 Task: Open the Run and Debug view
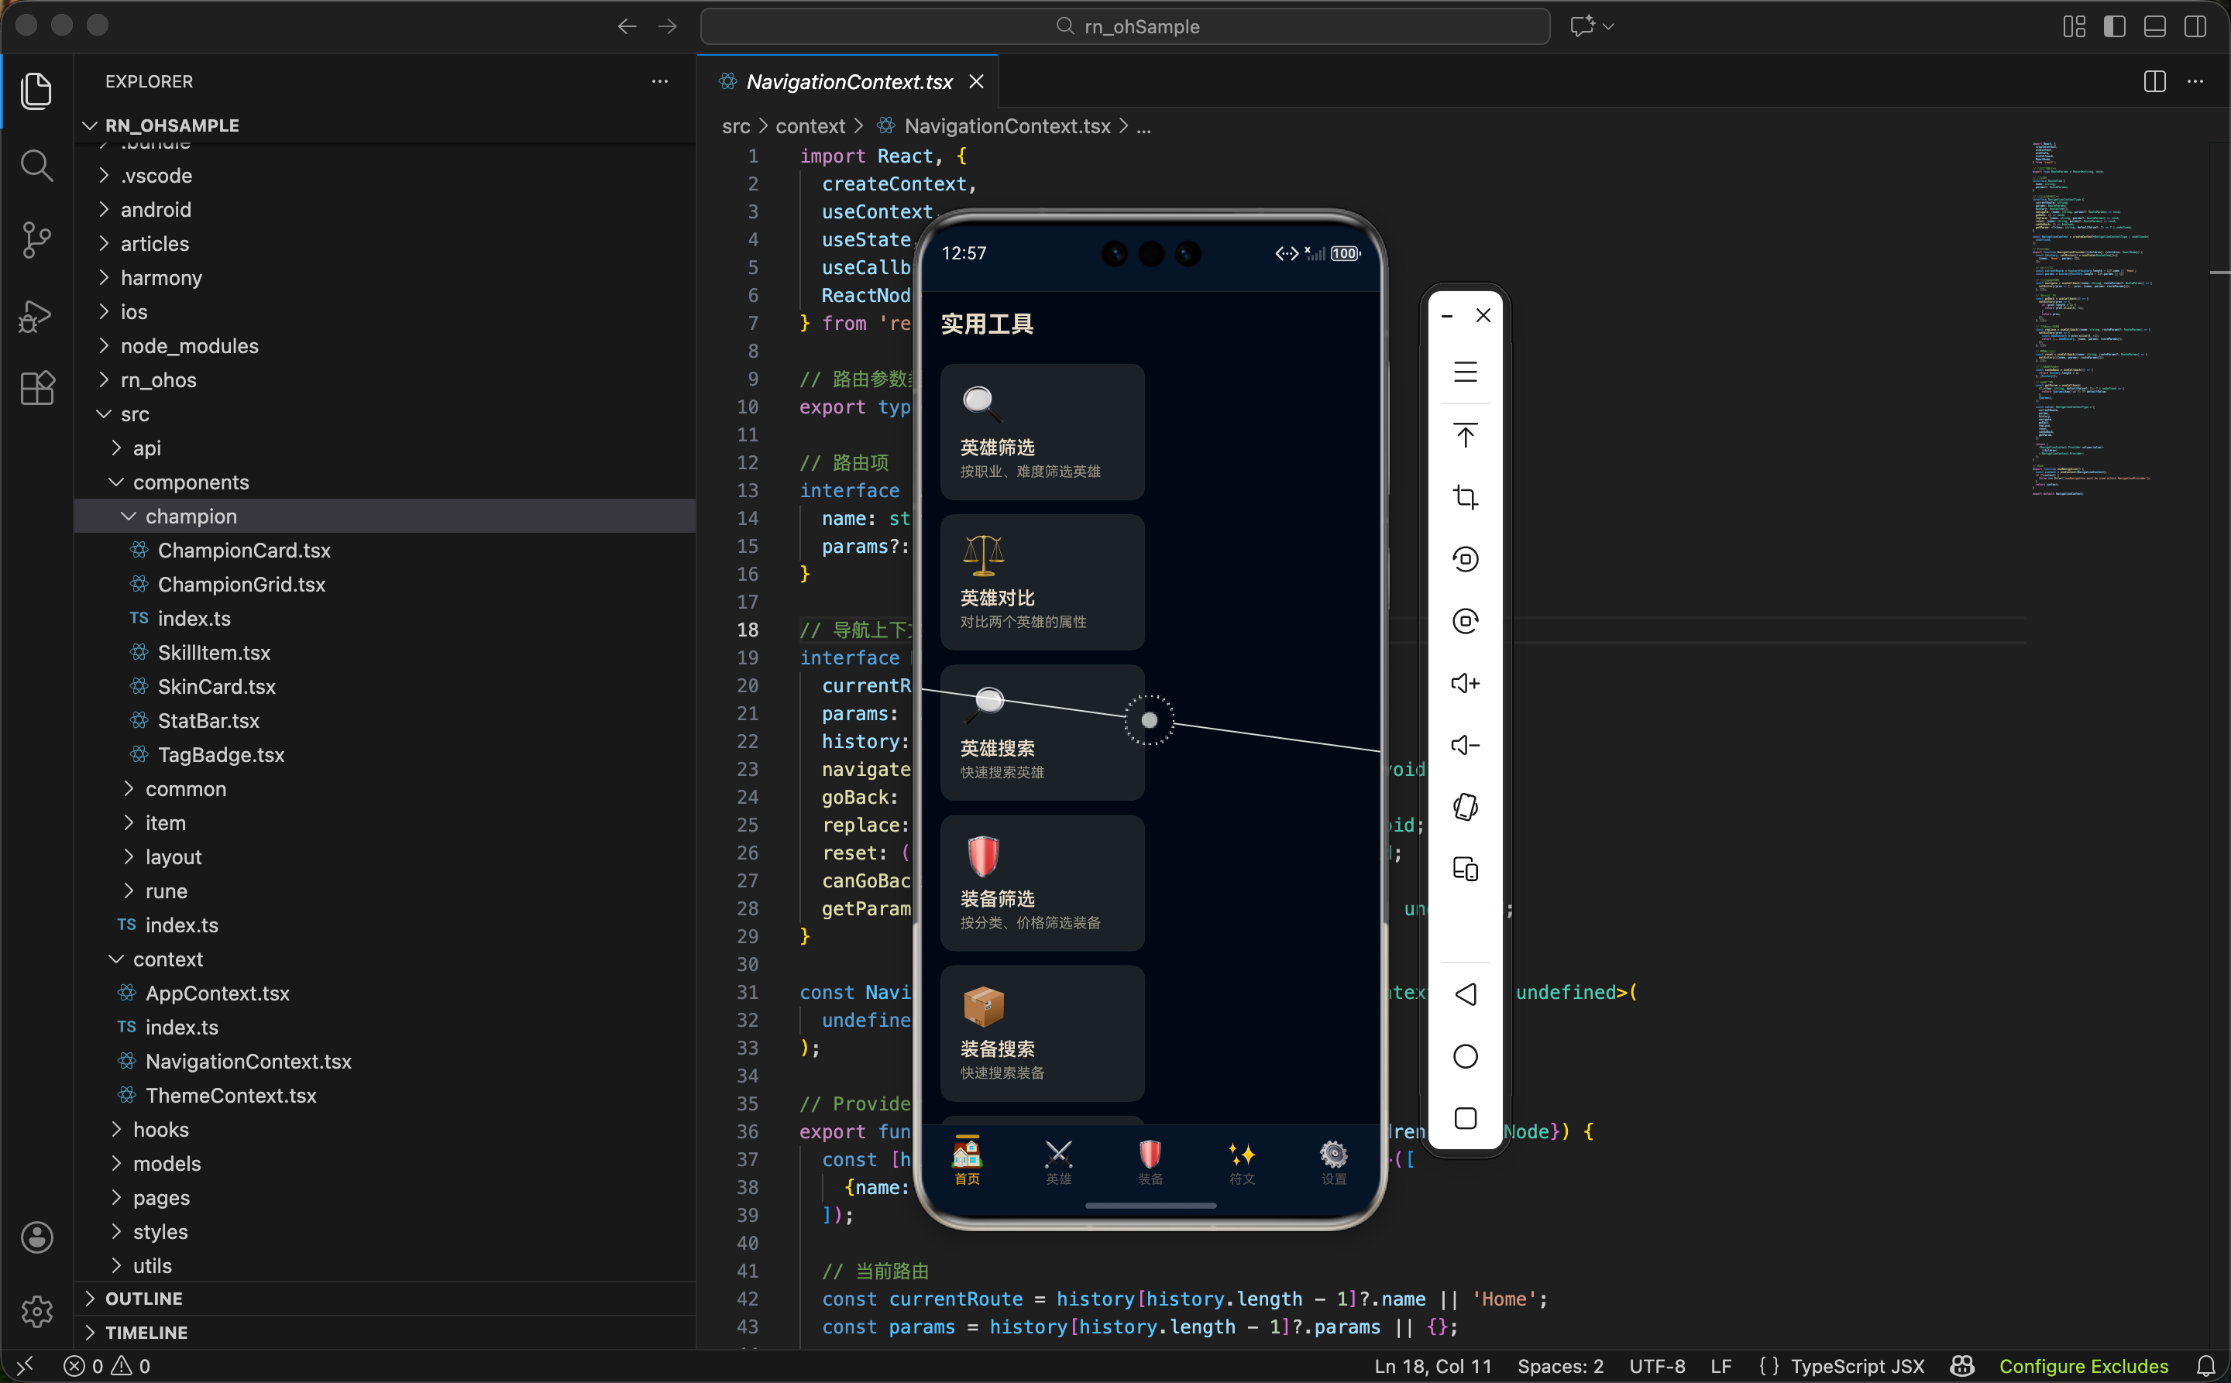click(36, 316)
